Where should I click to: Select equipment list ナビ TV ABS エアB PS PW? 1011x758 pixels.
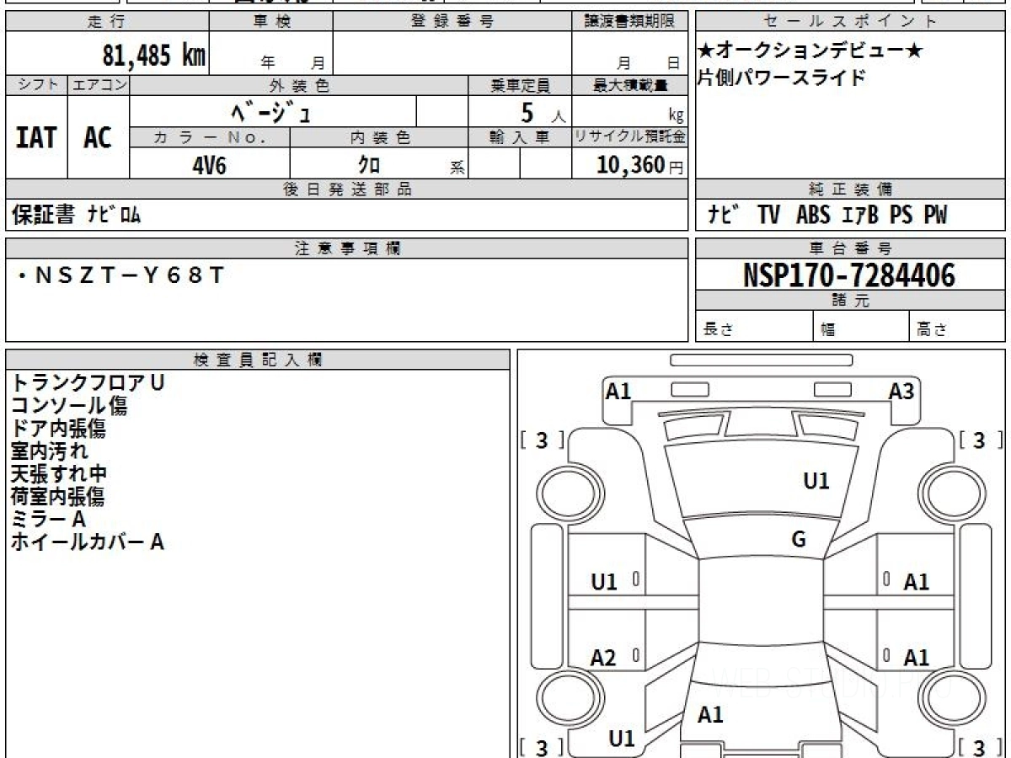coord(827,216)
